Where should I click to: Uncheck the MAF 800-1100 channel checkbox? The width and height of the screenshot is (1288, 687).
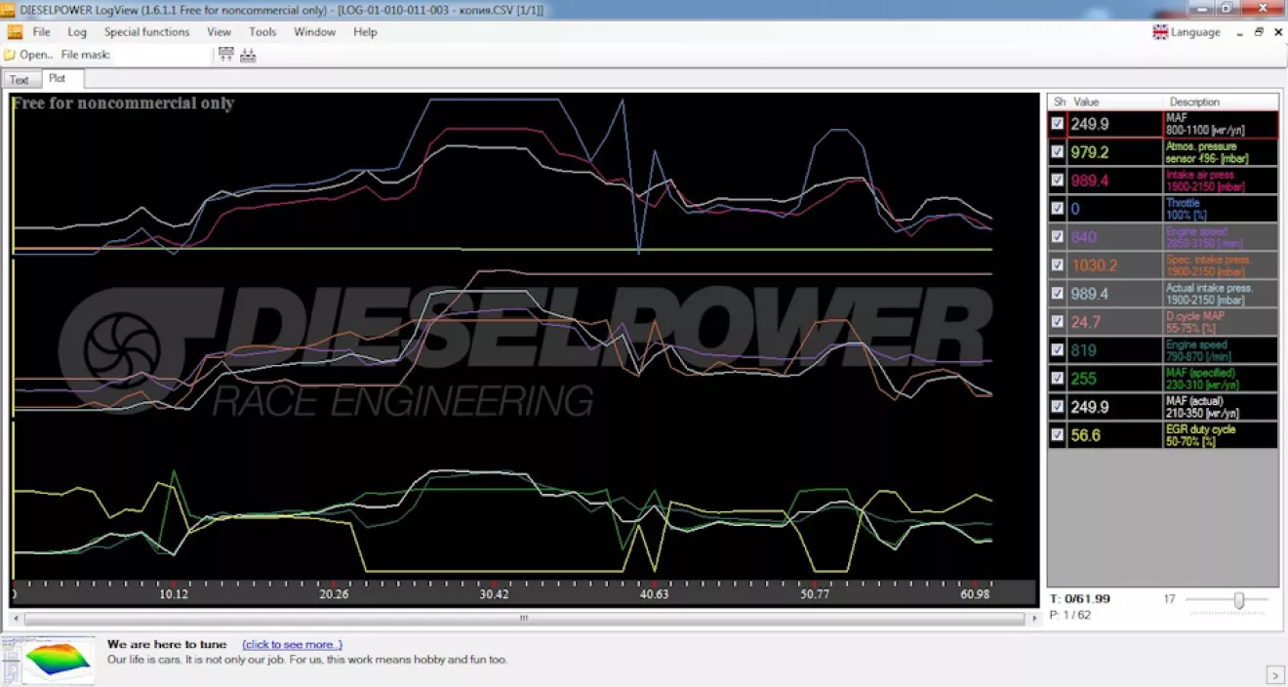tap(1057, 124)
